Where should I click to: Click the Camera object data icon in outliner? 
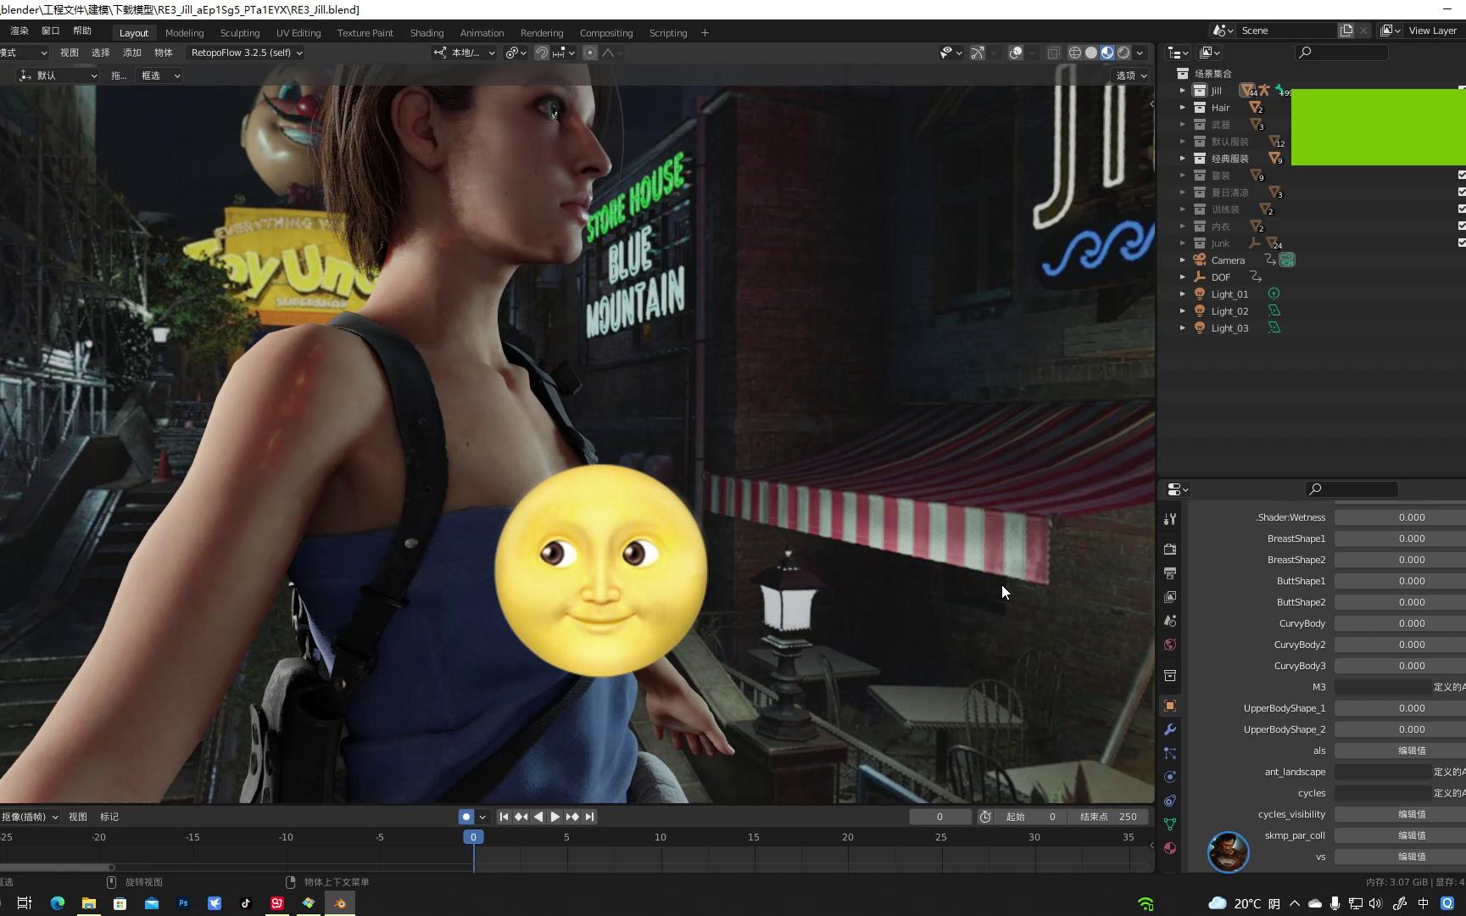tap(1287, 260)
